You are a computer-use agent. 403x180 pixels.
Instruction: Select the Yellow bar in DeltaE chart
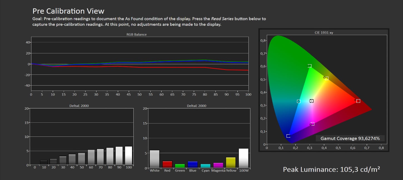point(231,162)
